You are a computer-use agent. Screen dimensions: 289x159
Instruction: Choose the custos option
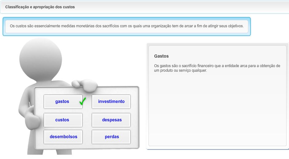point(63,120)
